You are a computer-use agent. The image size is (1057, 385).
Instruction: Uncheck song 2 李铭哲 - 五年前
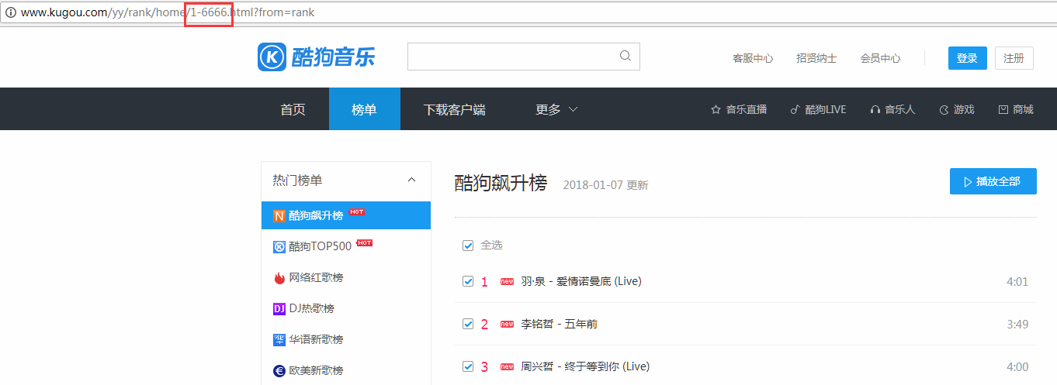point(468,324)
